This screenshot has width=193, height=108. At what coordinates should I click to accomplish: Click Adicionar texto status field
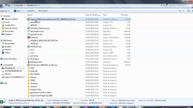160,100
